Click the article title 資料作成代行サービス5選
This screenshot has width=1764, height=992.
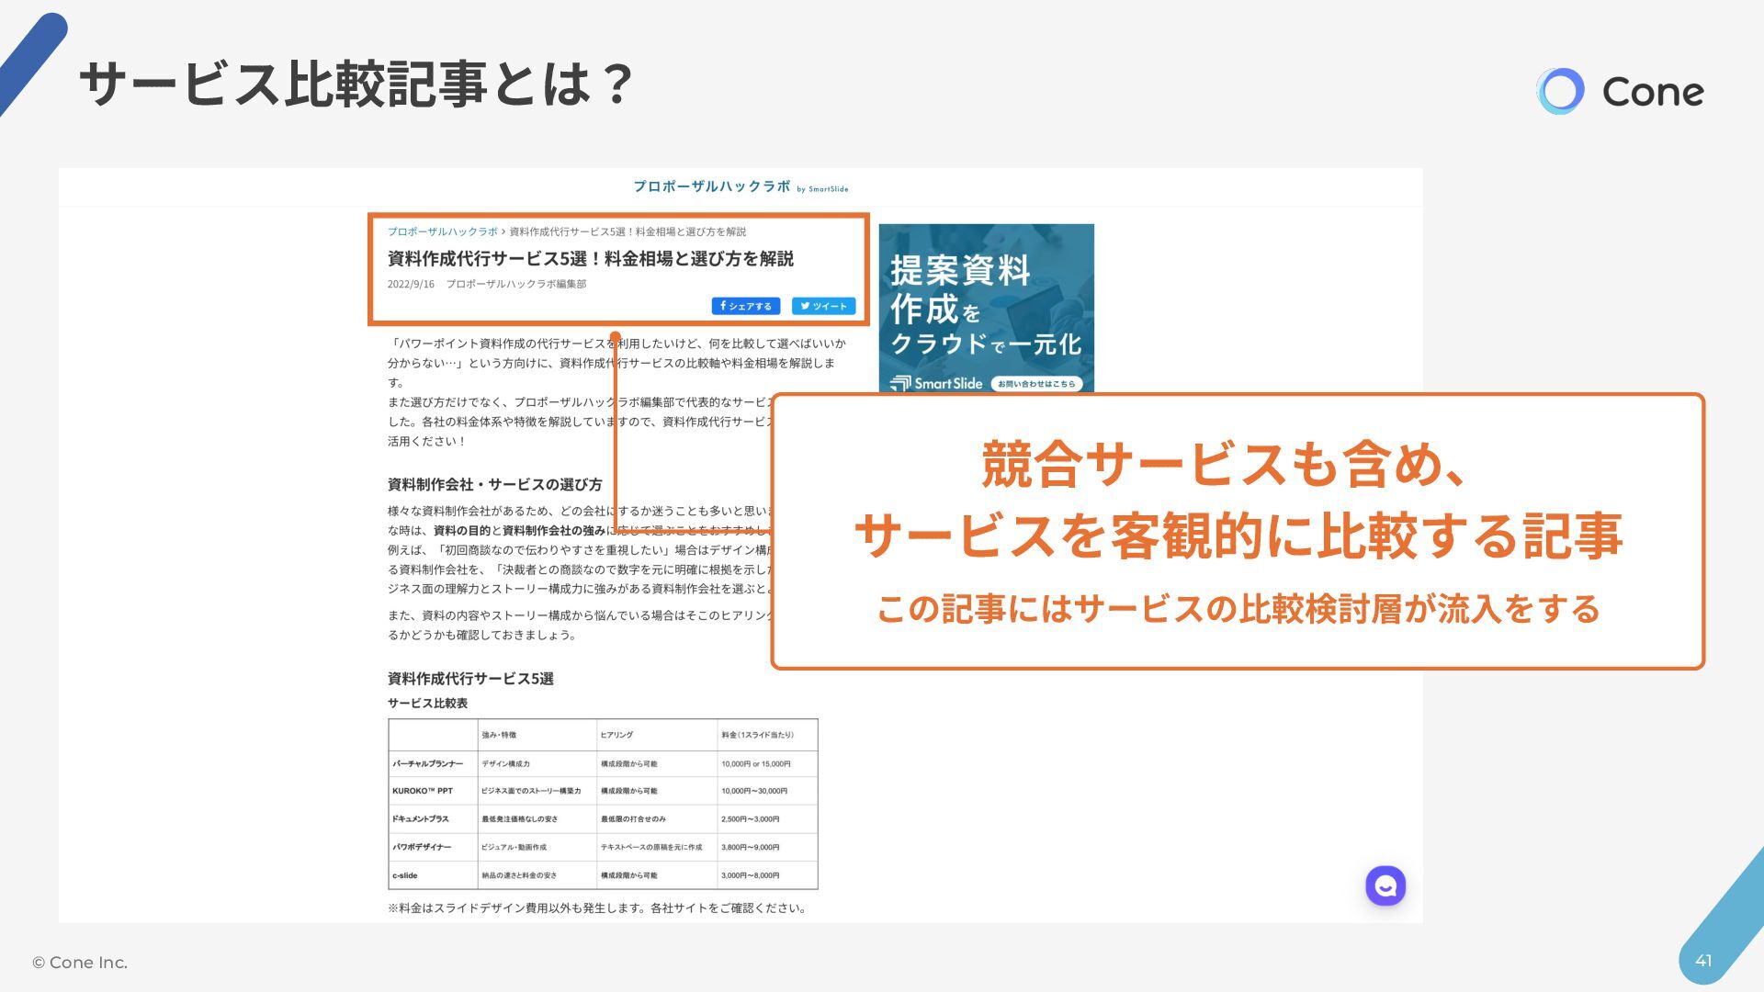tap(590, 259)
